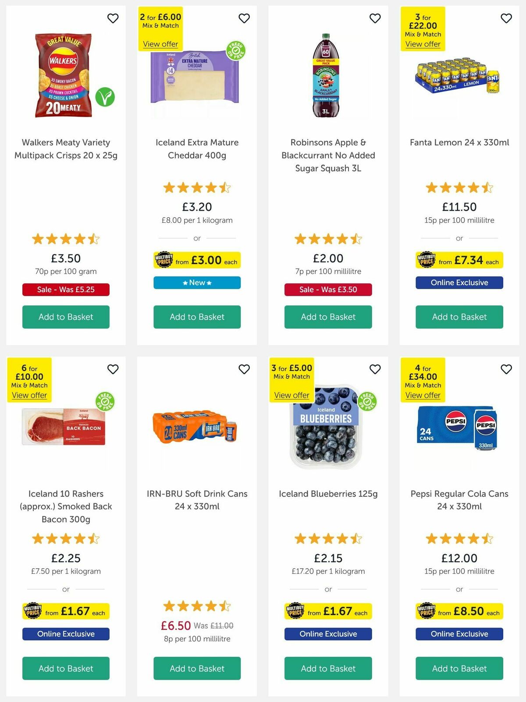The width and height of the screenshot is (526, 702).
Task: Open the View offer link for Fanta Lemon
Action: click(423, 44)
